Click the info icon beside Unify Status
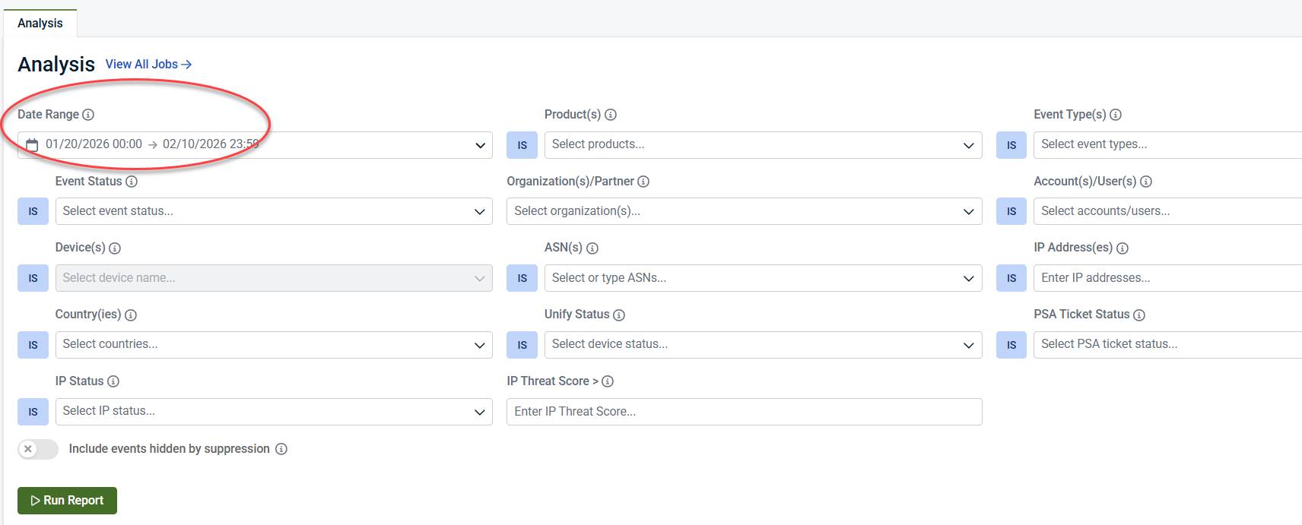Image resolution: width=1302 pixels, height=525 pixels. coord(619,315)
